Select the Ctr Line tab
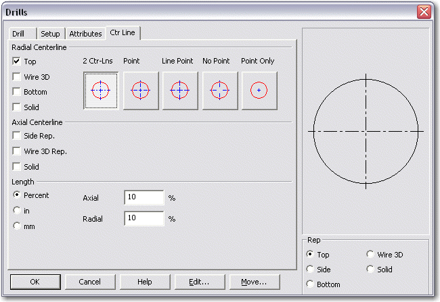 click(123, 33)
